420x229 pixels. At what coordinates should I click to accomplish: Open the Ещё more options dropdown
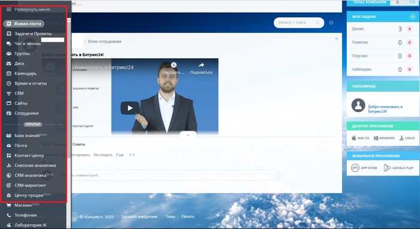coord(120,155)
